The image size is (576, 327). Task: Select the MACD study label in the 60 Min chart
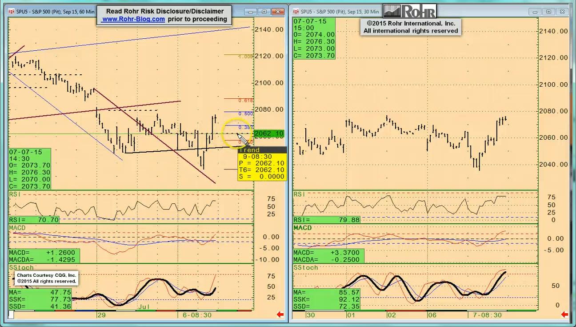point(17,228)
